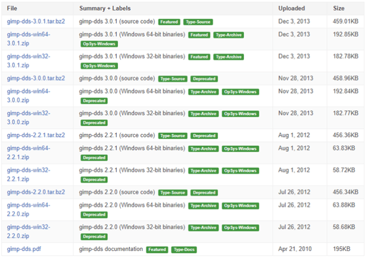Click the Uploaded column header
Screen dimensions: 368x263
[291, 8]
